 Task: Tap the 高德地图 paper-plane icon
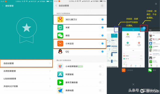(x=60, y=90)
